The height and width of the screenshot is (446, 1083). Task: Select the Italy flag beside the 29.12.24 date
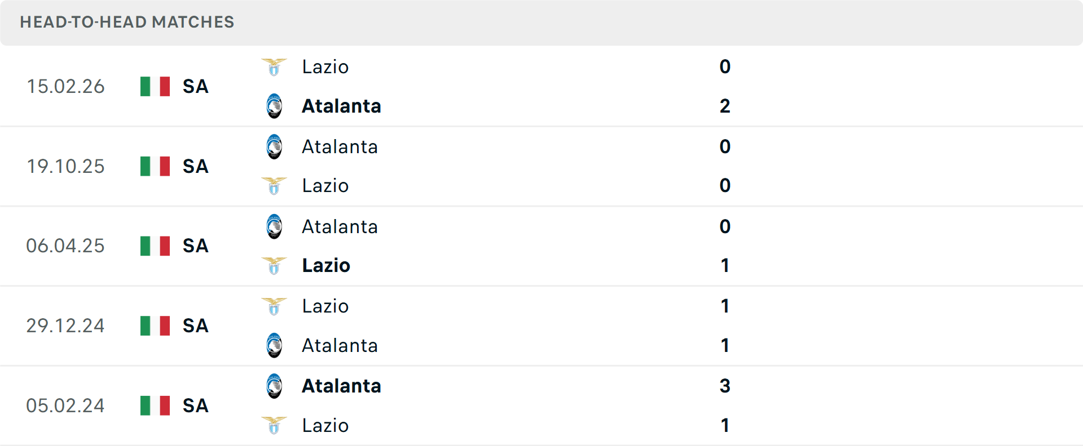tap(155, 325)
